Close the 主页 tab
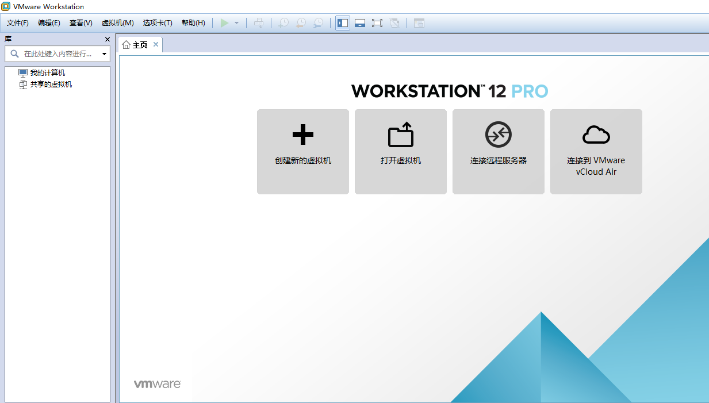 click(156, 44)
